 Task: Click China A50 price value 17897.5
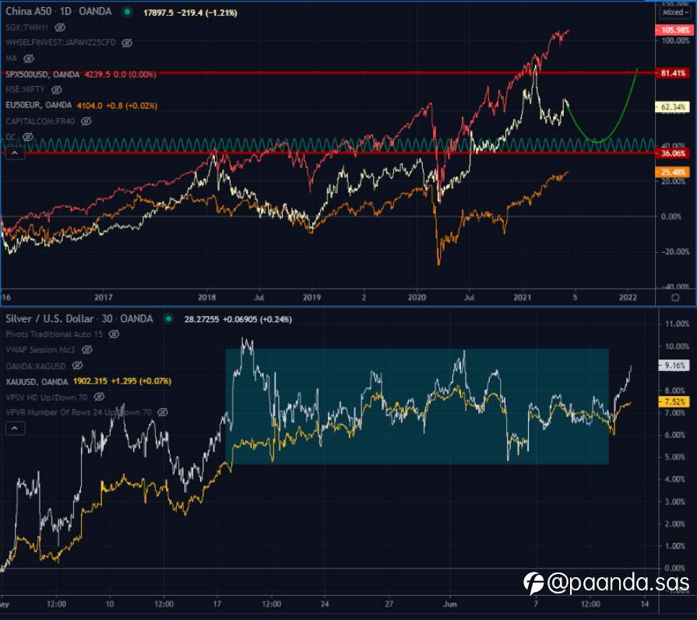pos(159,13)
